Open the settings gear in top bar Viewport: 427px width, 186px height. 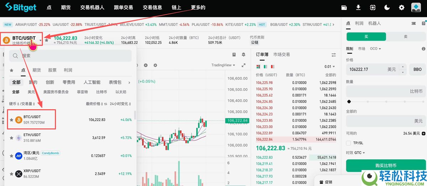pos(402,7)
